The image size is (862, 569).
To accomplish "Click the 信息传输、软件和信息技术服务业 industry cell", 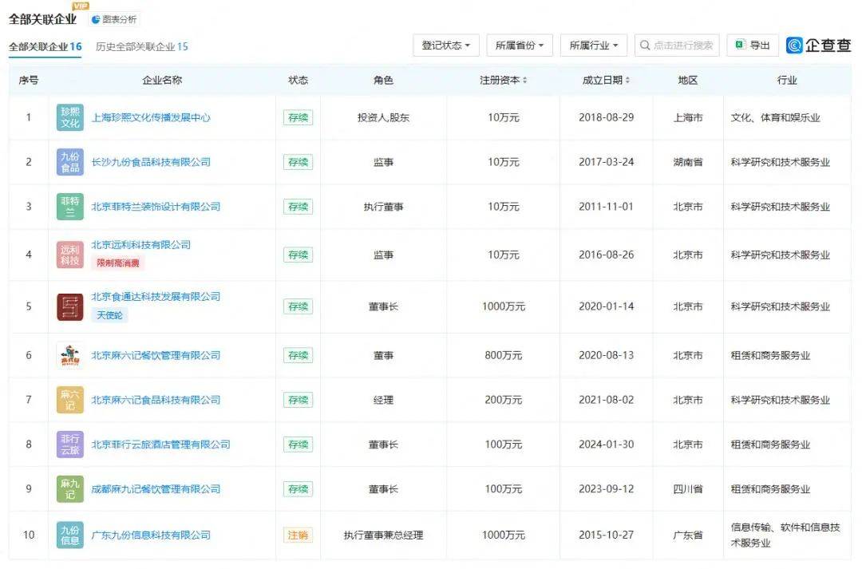I will (x=785, y=535).
